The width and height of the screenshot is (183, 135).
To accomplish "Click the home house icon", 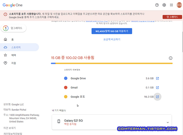I will pyautogui.click(x=5, y=39).
